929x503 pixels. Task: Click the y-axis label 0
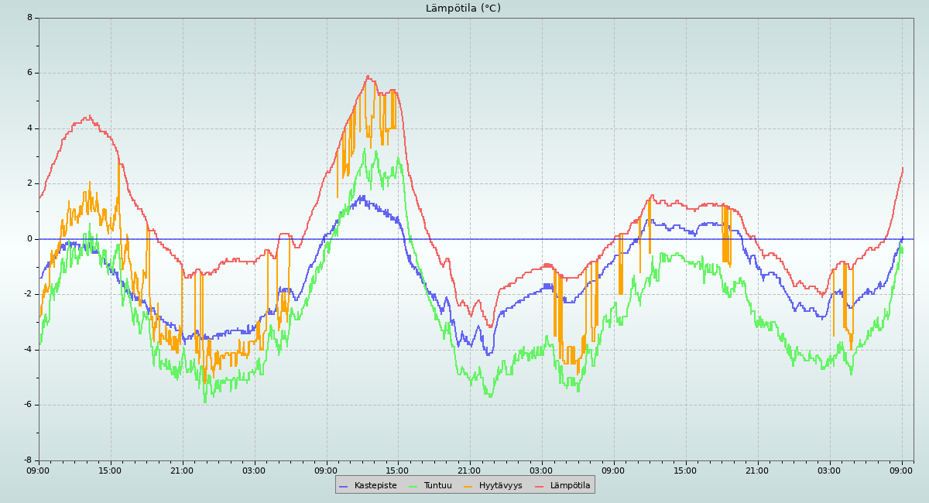click(x=29, y=239)
